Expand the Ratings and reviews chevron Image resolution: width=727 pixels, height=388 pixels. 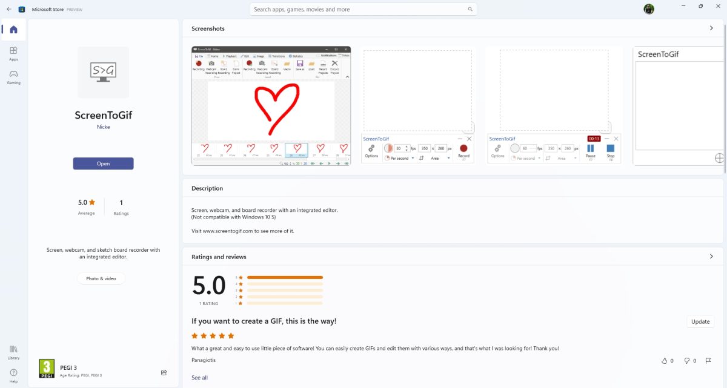pyautogui.click(x=711, y=257)
